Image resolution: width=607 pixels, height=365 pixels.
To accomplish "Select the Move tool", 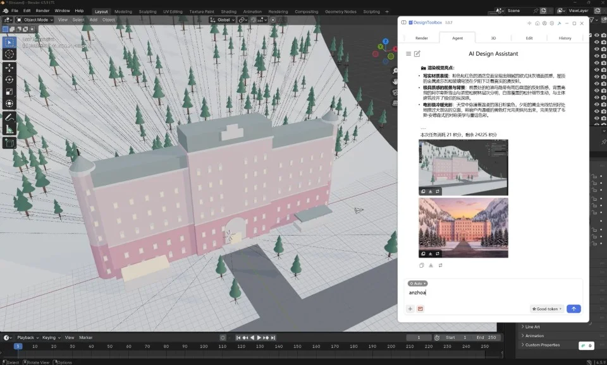I will click(9, 68).
